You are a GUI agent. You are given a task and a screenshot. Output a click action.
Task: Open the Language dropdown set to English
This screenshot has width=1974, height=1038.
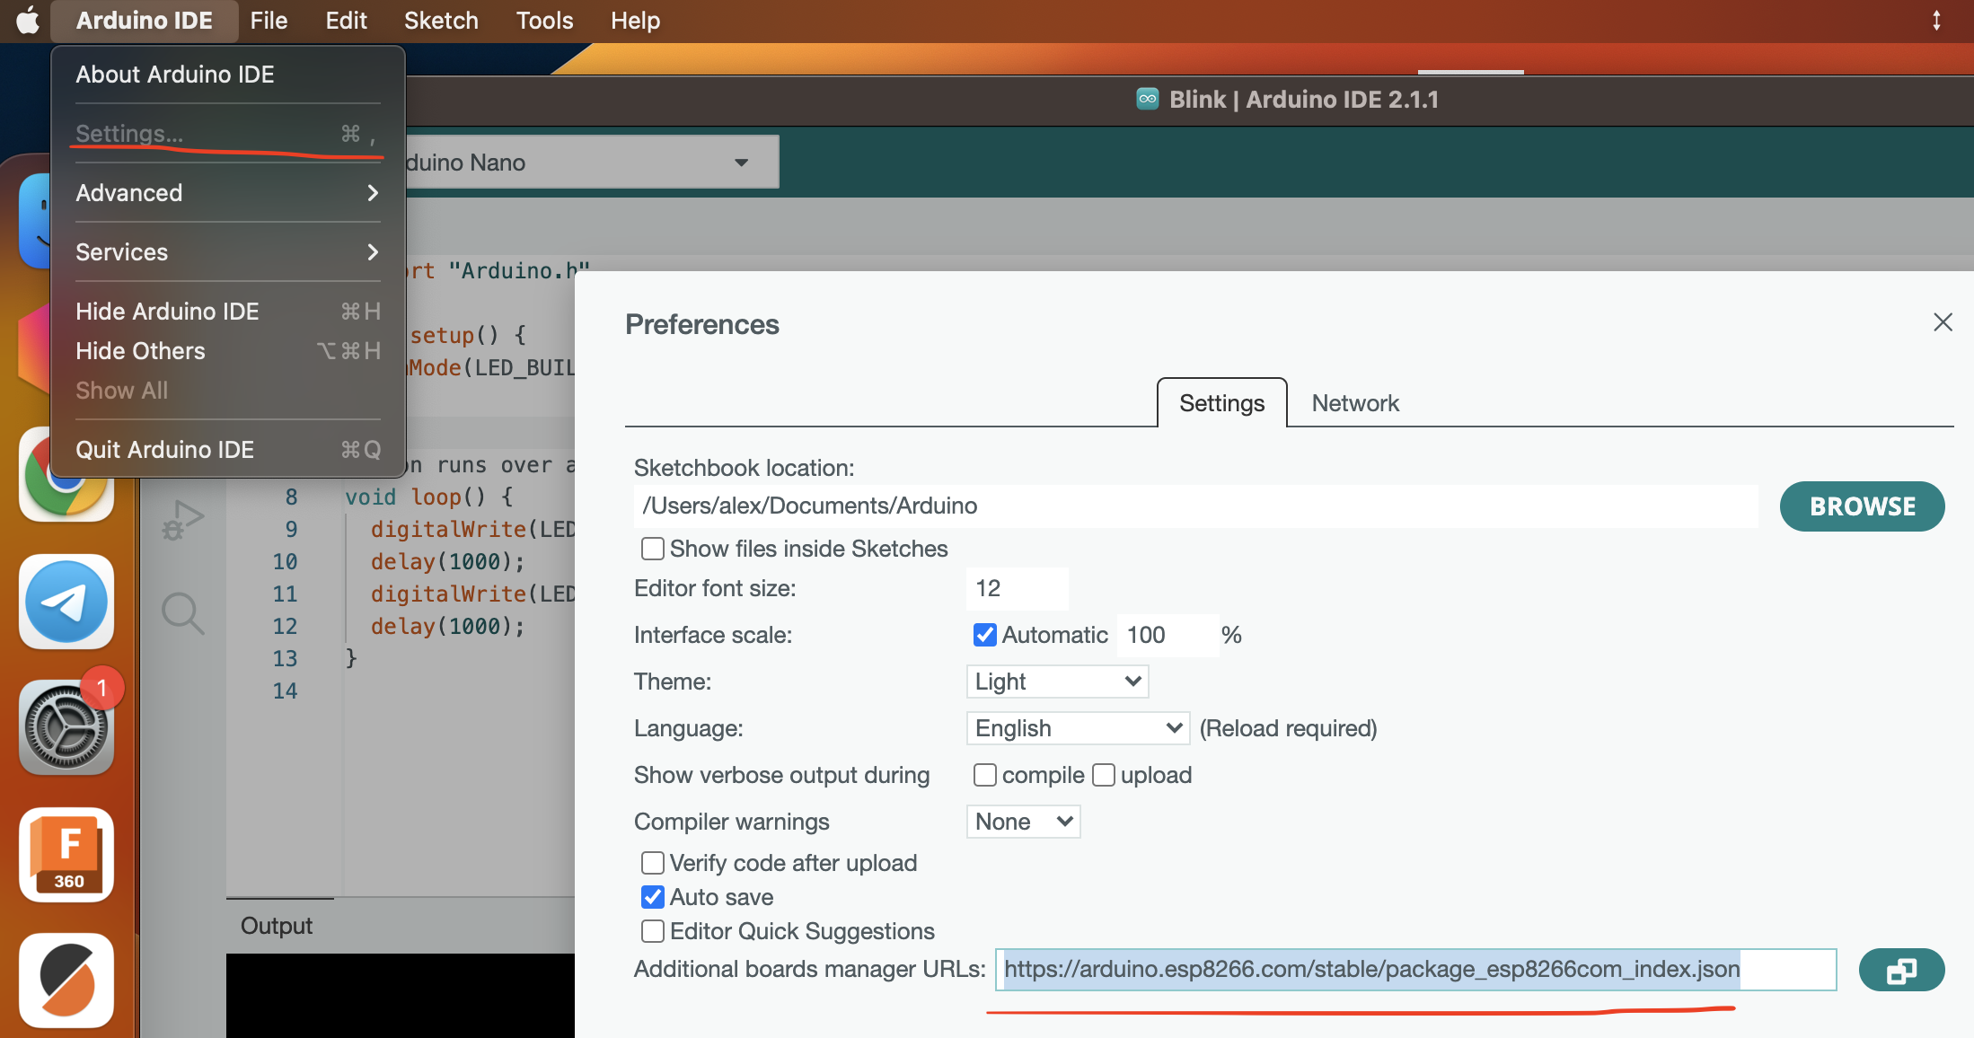pyautogui.click(x=1078, y=728)
